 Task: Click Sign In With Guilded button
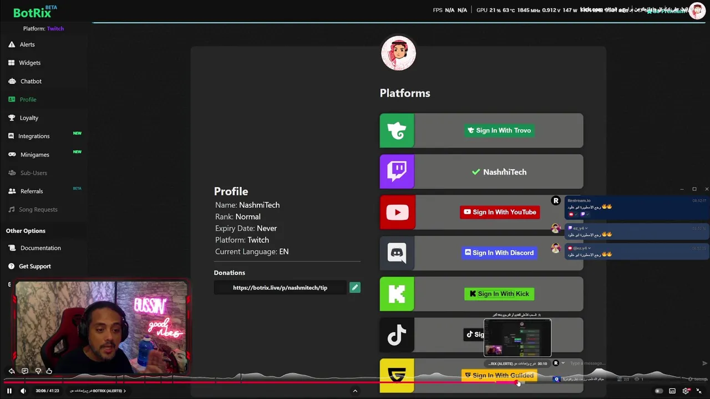[x=499, y=375]
